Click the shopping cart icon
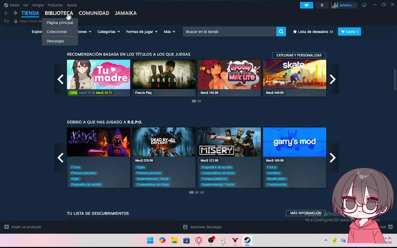This screenshot has width=397, height=248. pos(343,32)
